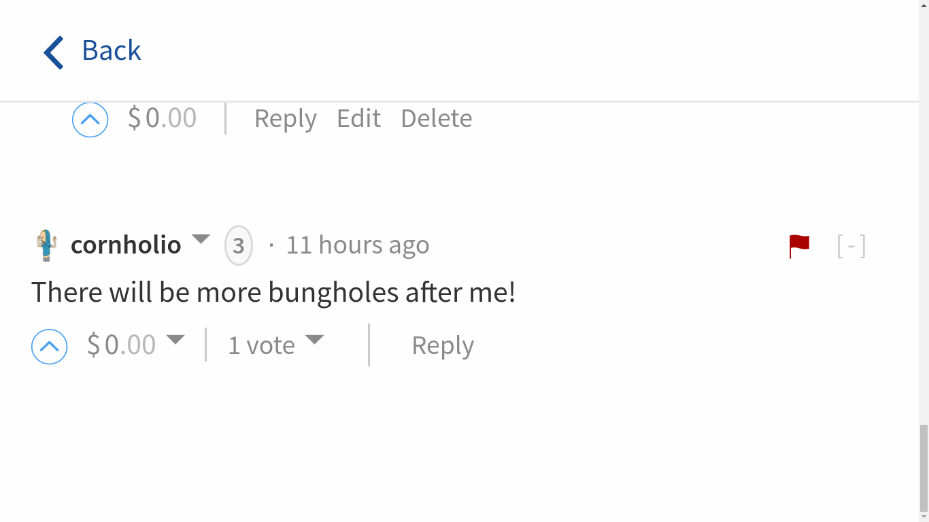The image size is (929, 522).
Task: Click cornholio's profile avatar
Action: 45,244
